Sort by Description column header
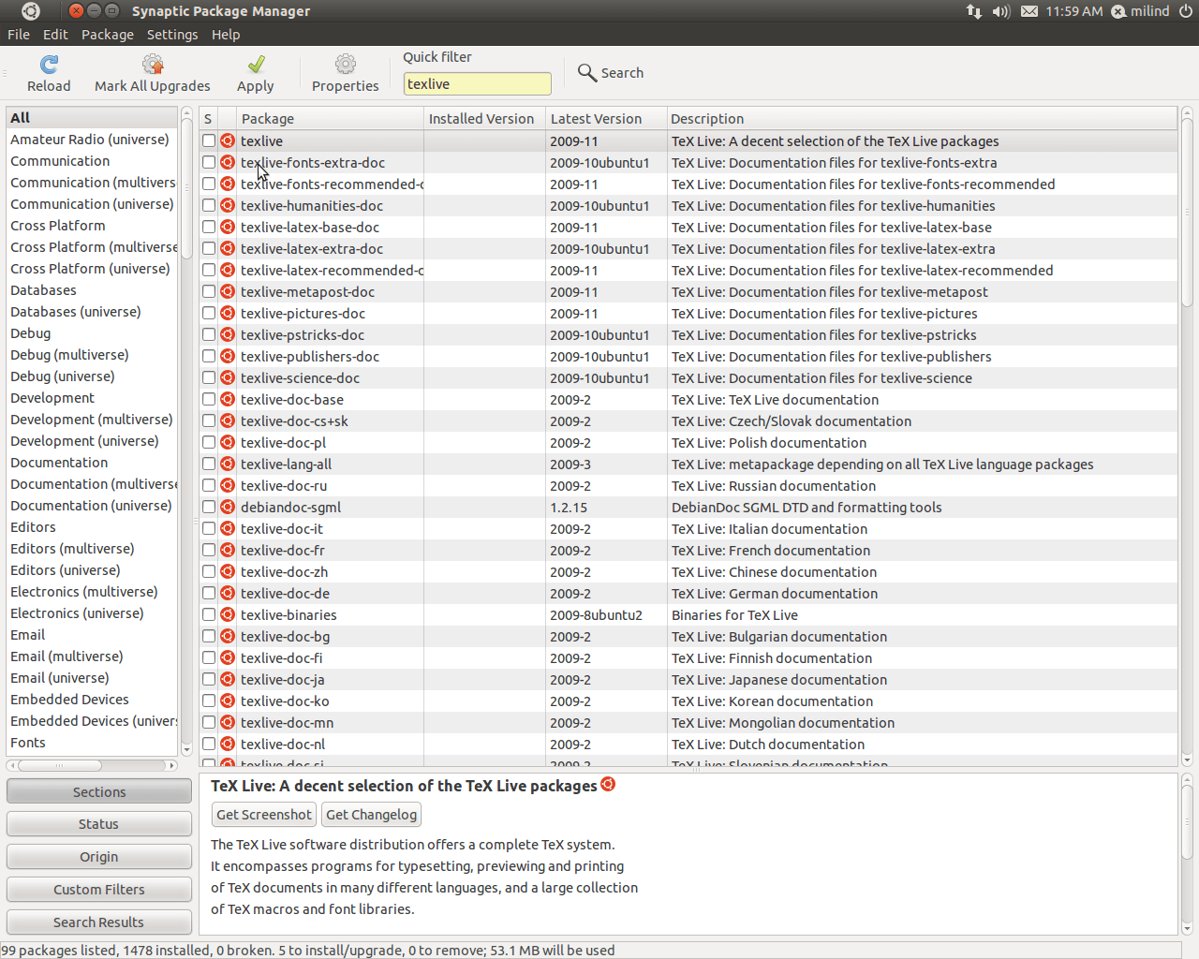The width and height of the screenshot is (1199, 959). (922, 118)
